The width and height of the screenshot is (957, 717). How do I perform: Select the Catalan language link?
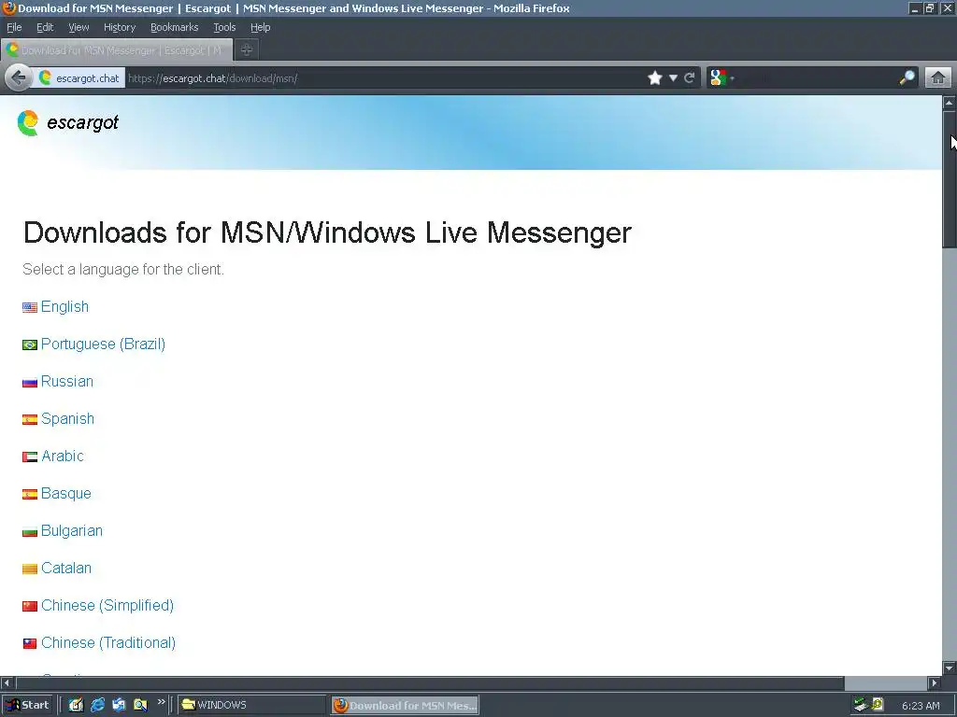66,569
